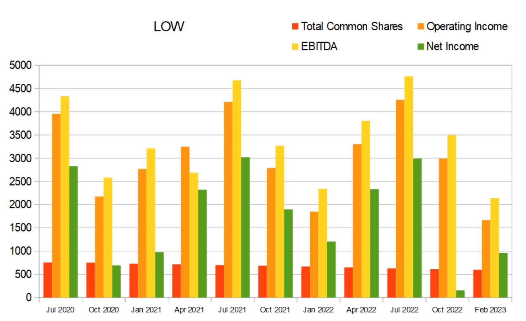Click the 3000 y-axis value
Screen dimensions: 526x321
(x=21, y=158)
